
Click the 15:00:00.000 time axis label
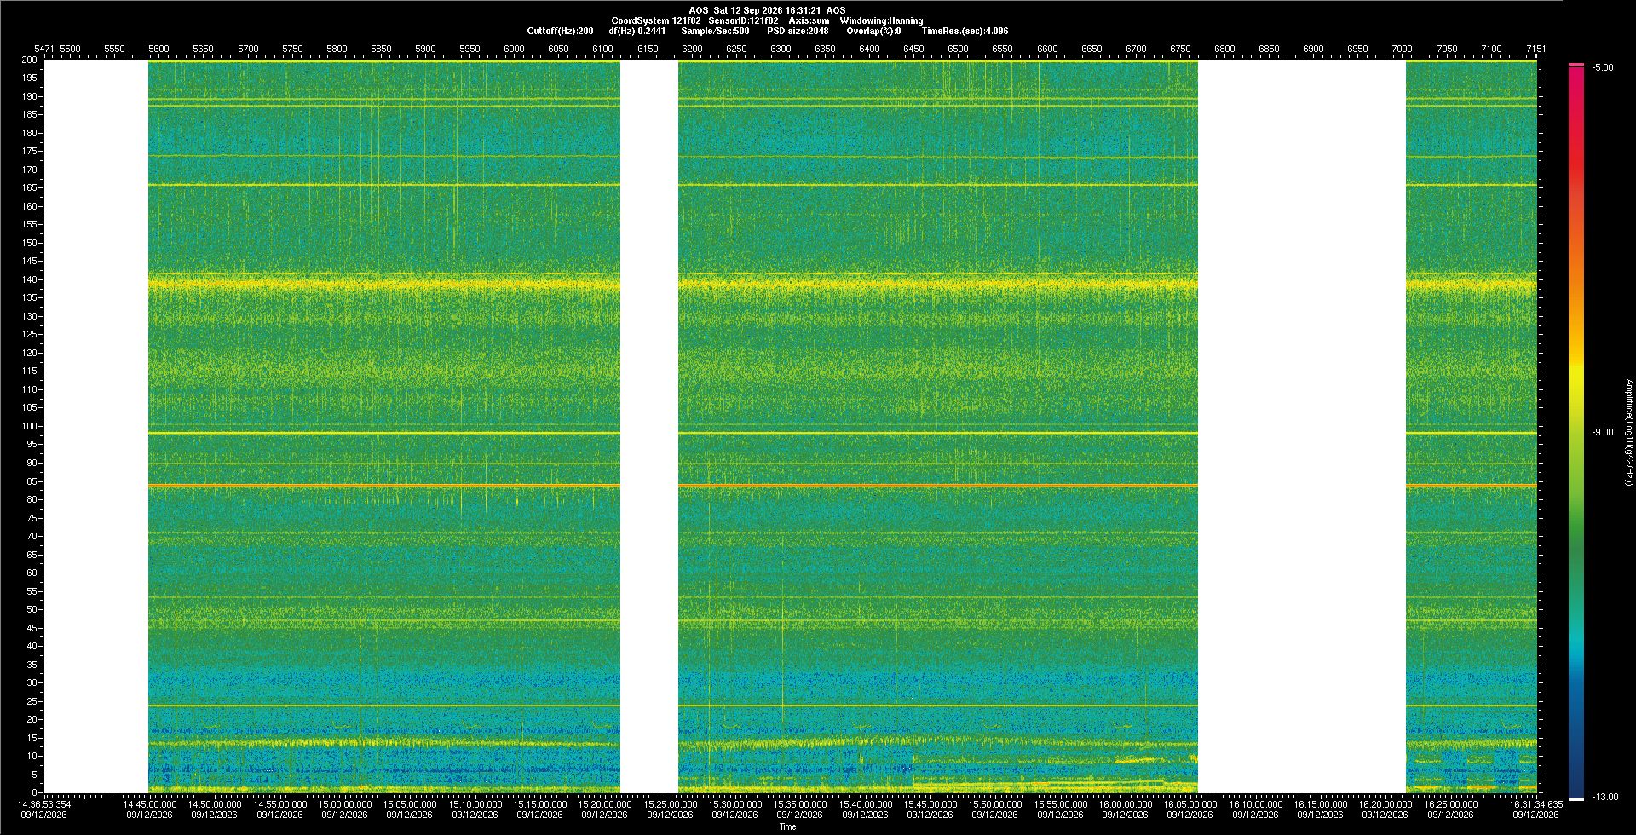point(345,804)
